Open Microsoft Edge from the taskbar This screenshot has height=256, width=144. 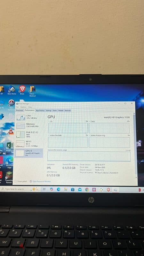59,189
